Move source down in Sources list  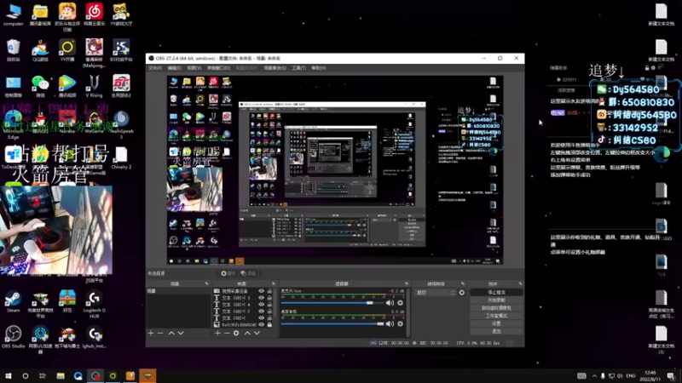[x=257, y=333]
